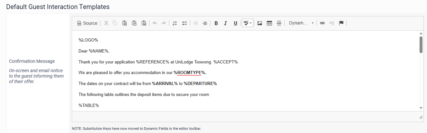The width and height of the screenshot is (427, 133).
Task: Click the %ROOMTYPE% text in message
Action: pos(189,72)
